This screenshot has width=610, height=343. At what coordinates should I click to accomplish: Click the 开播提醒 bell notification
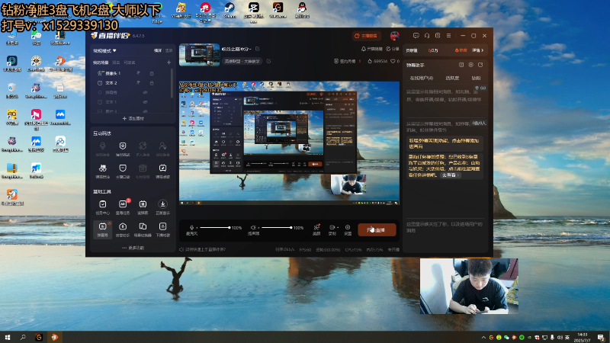[372, 49]
